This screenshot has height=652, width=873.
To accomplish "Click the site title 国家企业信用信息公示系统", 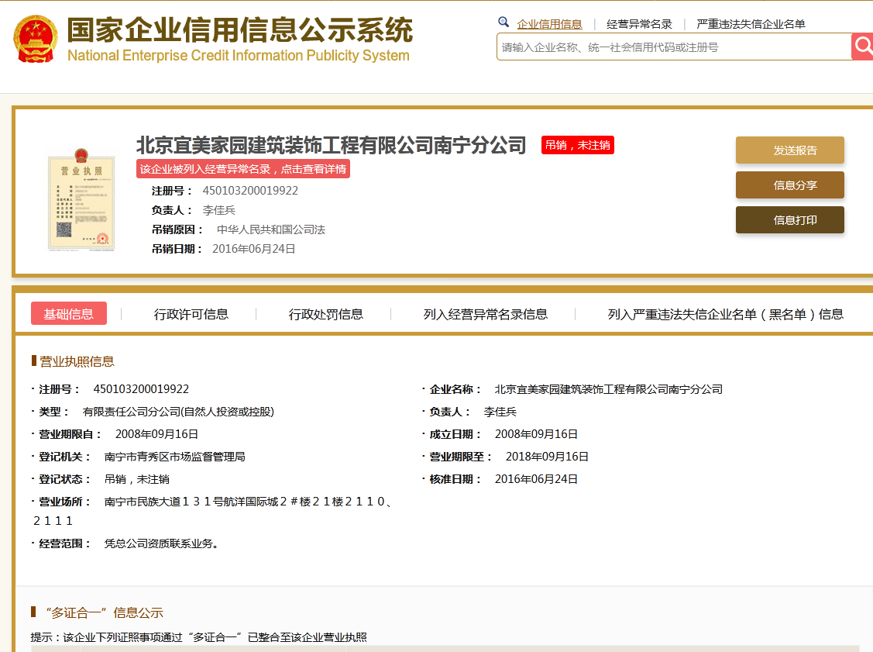I will click(240, 29).
